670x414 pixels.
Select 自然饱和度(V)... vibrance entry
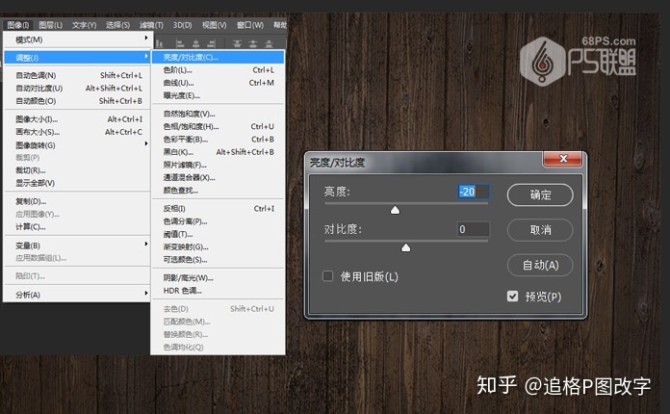click(x=218, y=114)
